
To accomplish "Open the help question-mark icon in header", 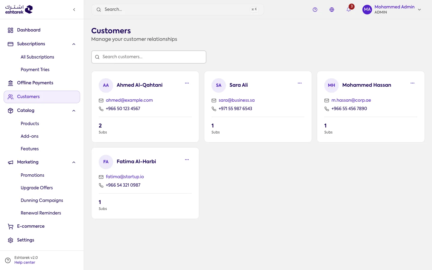I will coord(315,10).
